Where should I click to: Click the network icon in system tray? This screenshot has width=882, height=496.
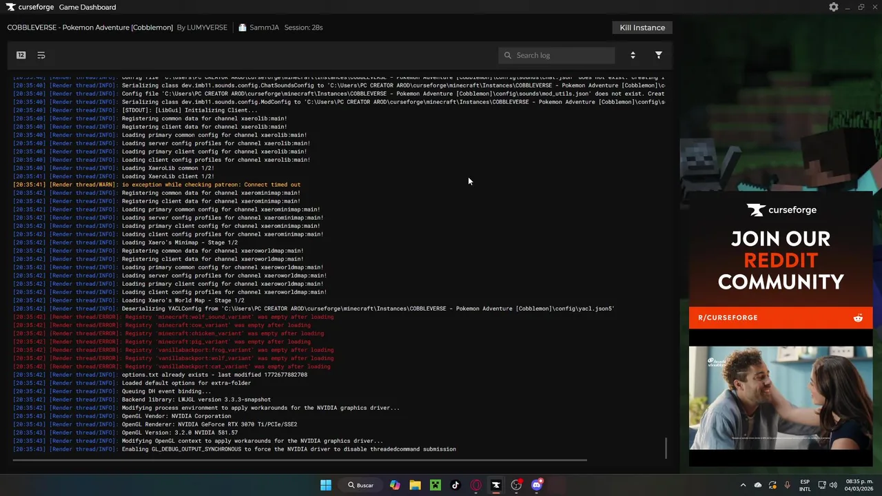pyautogui.click(x=822, y=485)
